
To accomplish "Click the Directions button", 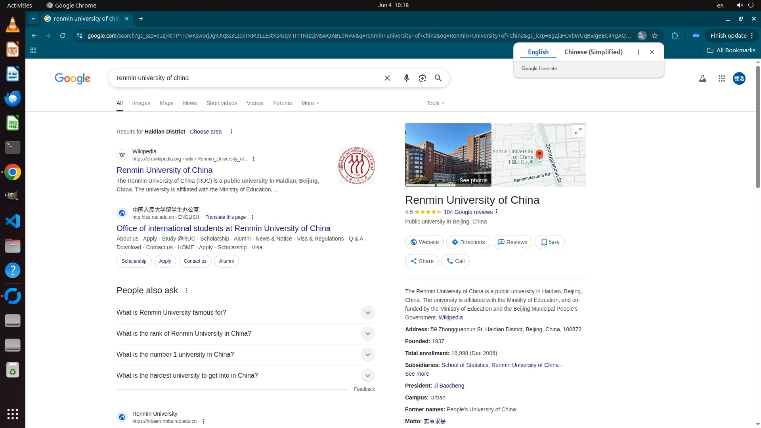I will pyautogui.click(x=468, y=242).
